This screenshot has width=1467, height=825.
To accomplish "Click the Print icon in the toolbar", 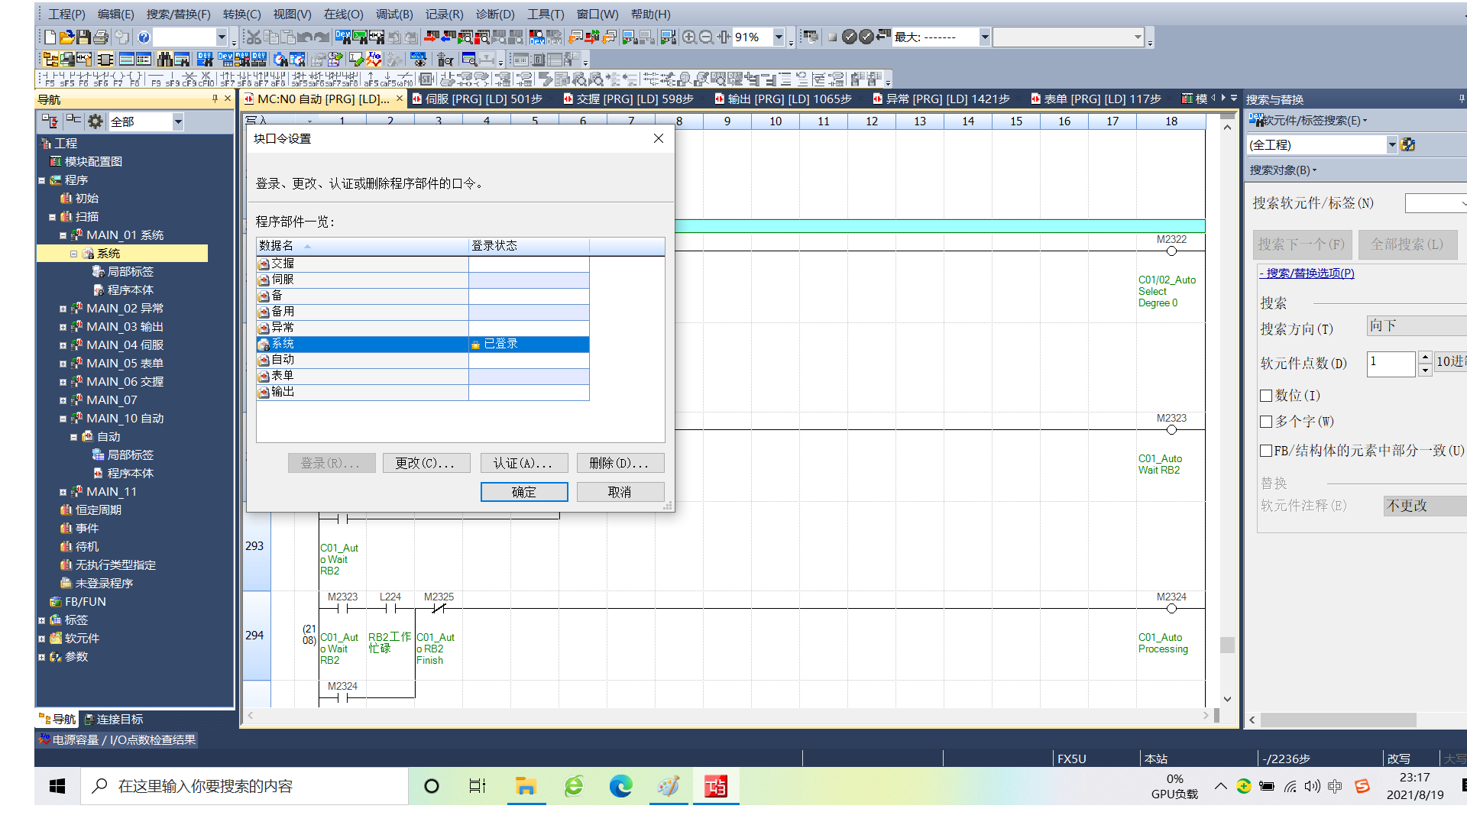I will pyautogui.click(x=100, y=37).
